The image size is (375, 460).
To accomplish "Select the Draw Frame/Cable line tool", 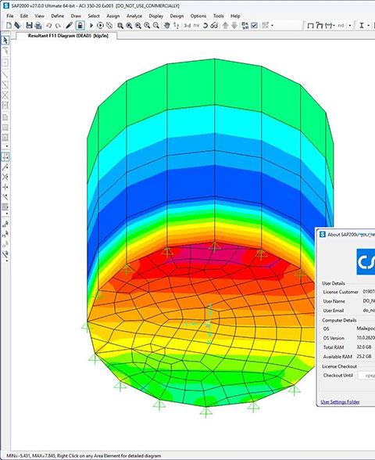I will tap(5, 74).
